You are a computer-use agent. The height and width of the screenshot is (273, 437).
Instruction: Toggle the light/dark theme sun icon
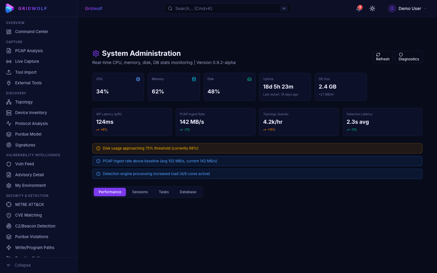pyautogui.click(x=372, y=8)
